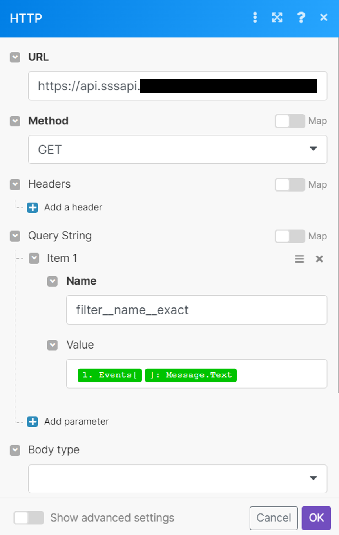Open the three-dot options menu in HTTP header
Image resolution: width=339 pixels, height=535 pixels.
click(255, 17)
